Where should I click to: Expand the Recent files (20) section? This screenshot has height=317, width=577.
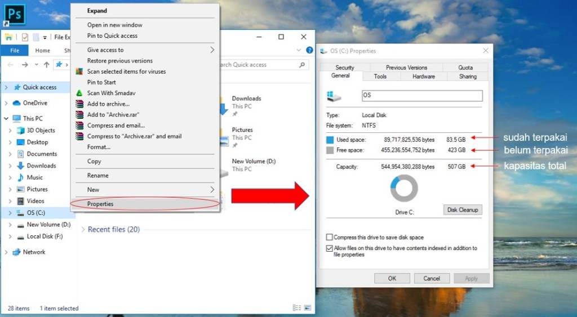point(83,230)
